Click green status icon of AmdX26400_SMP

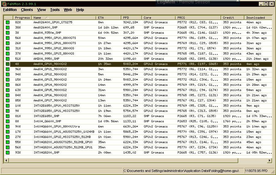(x=8, y=28)
